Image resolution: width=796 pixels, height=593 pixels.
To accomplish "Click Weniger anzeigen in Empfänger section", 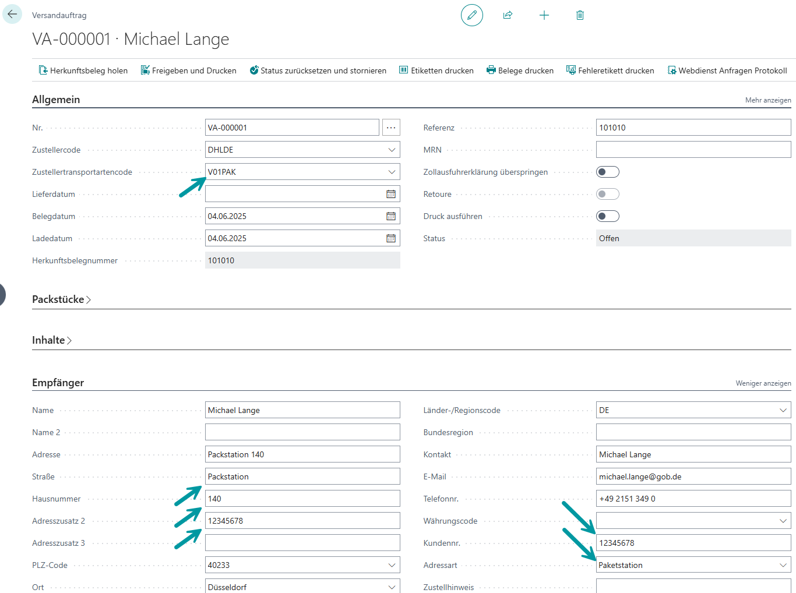I will point(763,383).
